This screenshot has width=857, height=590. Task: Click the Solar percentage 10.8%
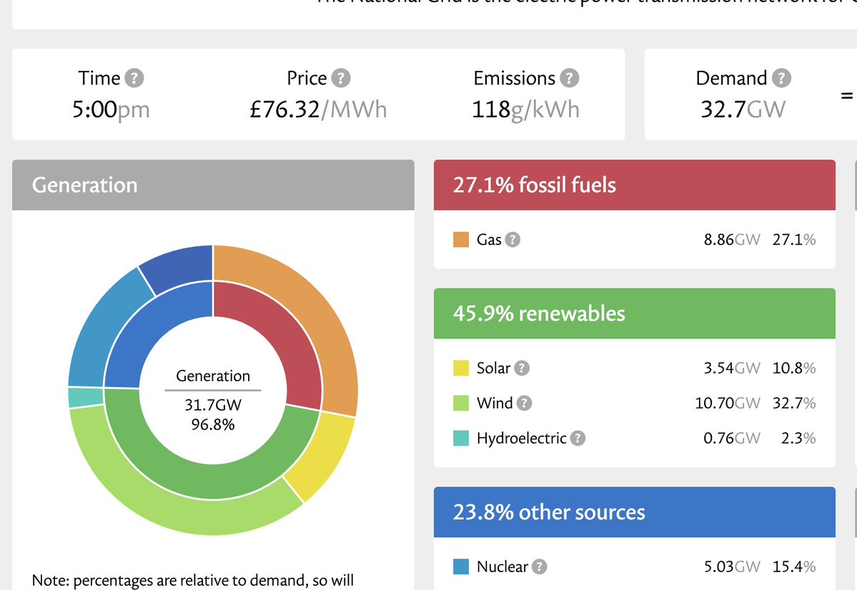click(x=794, y=368)
